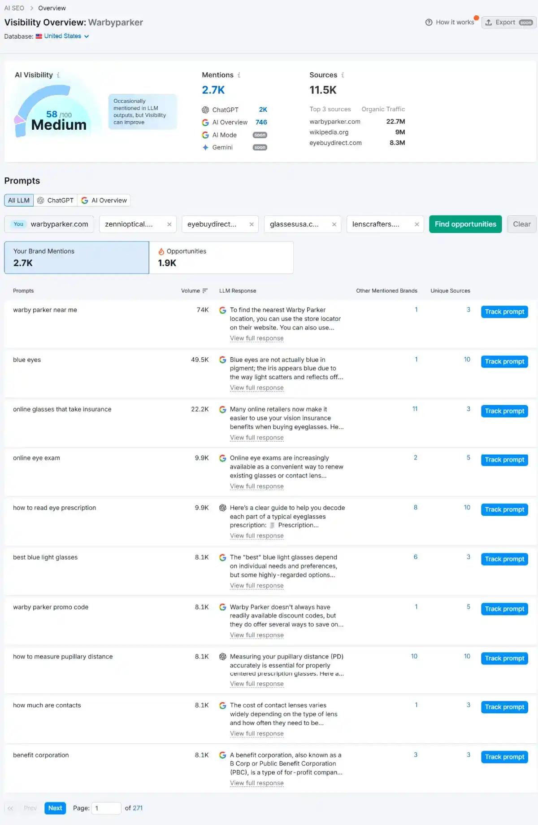The height and width of the screenshot is (825, 538).
Task: View full response for online eye exam
Action: tap(257, 487)
